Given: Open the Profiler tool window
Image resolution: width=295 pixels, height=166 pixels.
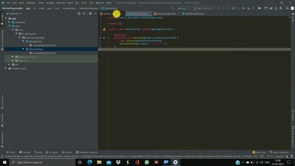Looking at the screenshot, I should point(67,152).
